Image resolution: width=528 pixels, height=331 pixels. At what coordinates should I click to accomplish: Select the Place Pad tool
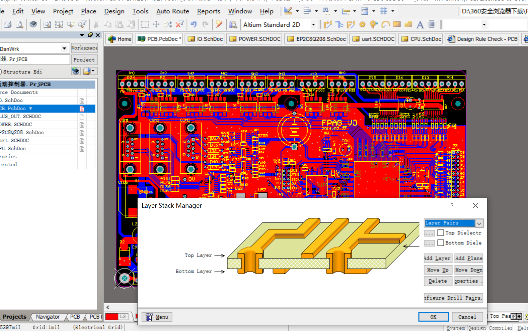click(362, 24)
